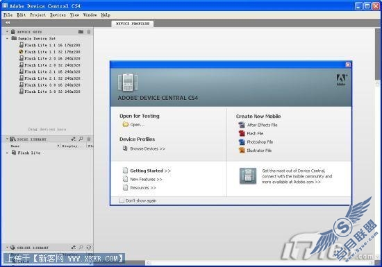Click the round icon next to Flash Lite 1.1 32 176x208
The width and height of the screenshot is (382, 267).
22,51
